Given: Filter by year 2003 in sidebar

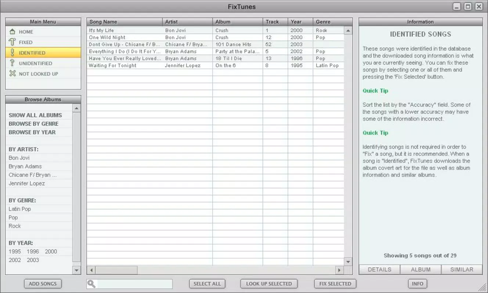Looking at the screenshot, I should 33,260.
